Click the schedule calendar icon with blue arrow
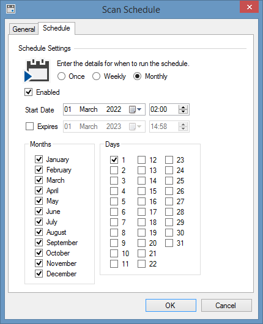263x324 pixels. [x=37, y=71]
